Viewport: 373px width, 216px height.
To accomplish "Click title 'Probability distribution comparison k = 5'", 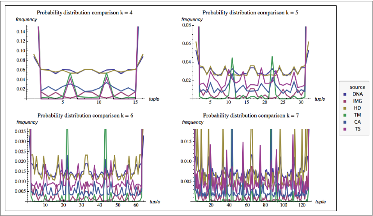I will 250,13.
